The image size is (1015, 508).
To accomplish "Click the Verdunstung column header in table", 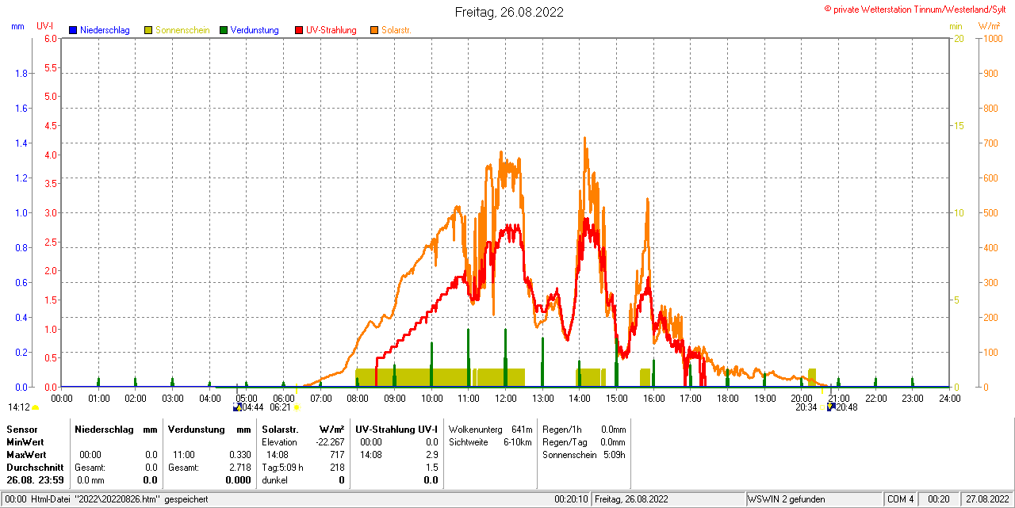I will (195, 429).
